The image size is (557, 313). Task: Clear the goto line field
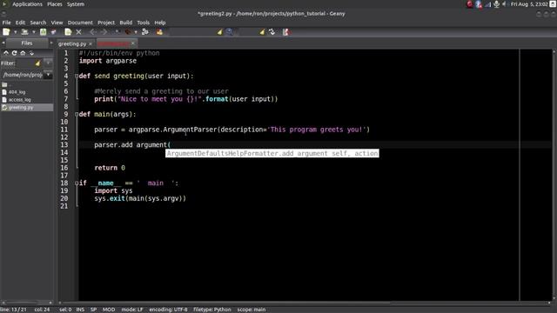click(x=262, y=32)
